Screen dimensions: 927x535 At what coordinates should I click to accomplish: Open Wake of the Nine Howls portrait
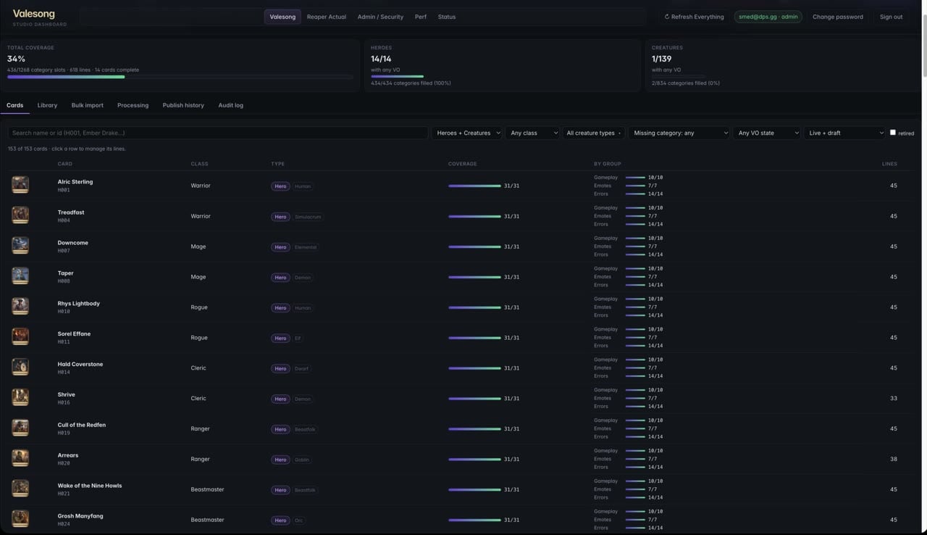click(x=20, y=489)
